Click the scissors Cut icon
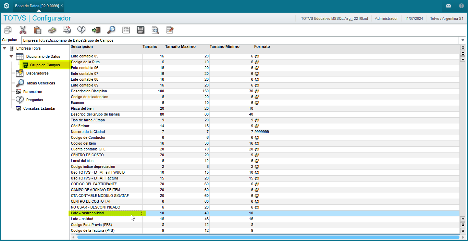 pyautogui.click(x=23, y=30)
